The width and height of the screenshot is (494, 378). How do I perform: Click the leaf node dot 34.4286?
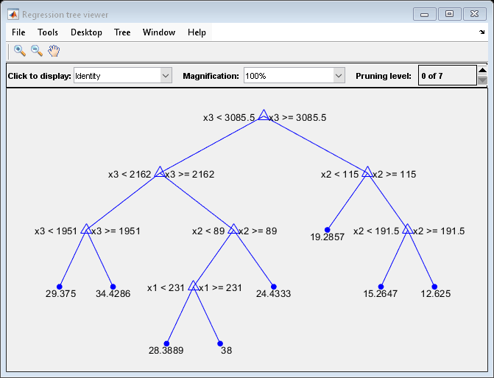[x=113, y=287]
